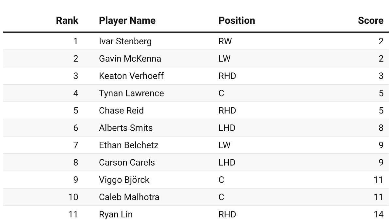Select player name Ivar Stenberg
The height and width of the screenshot is (220, 392).
click(x=125, y=41)
